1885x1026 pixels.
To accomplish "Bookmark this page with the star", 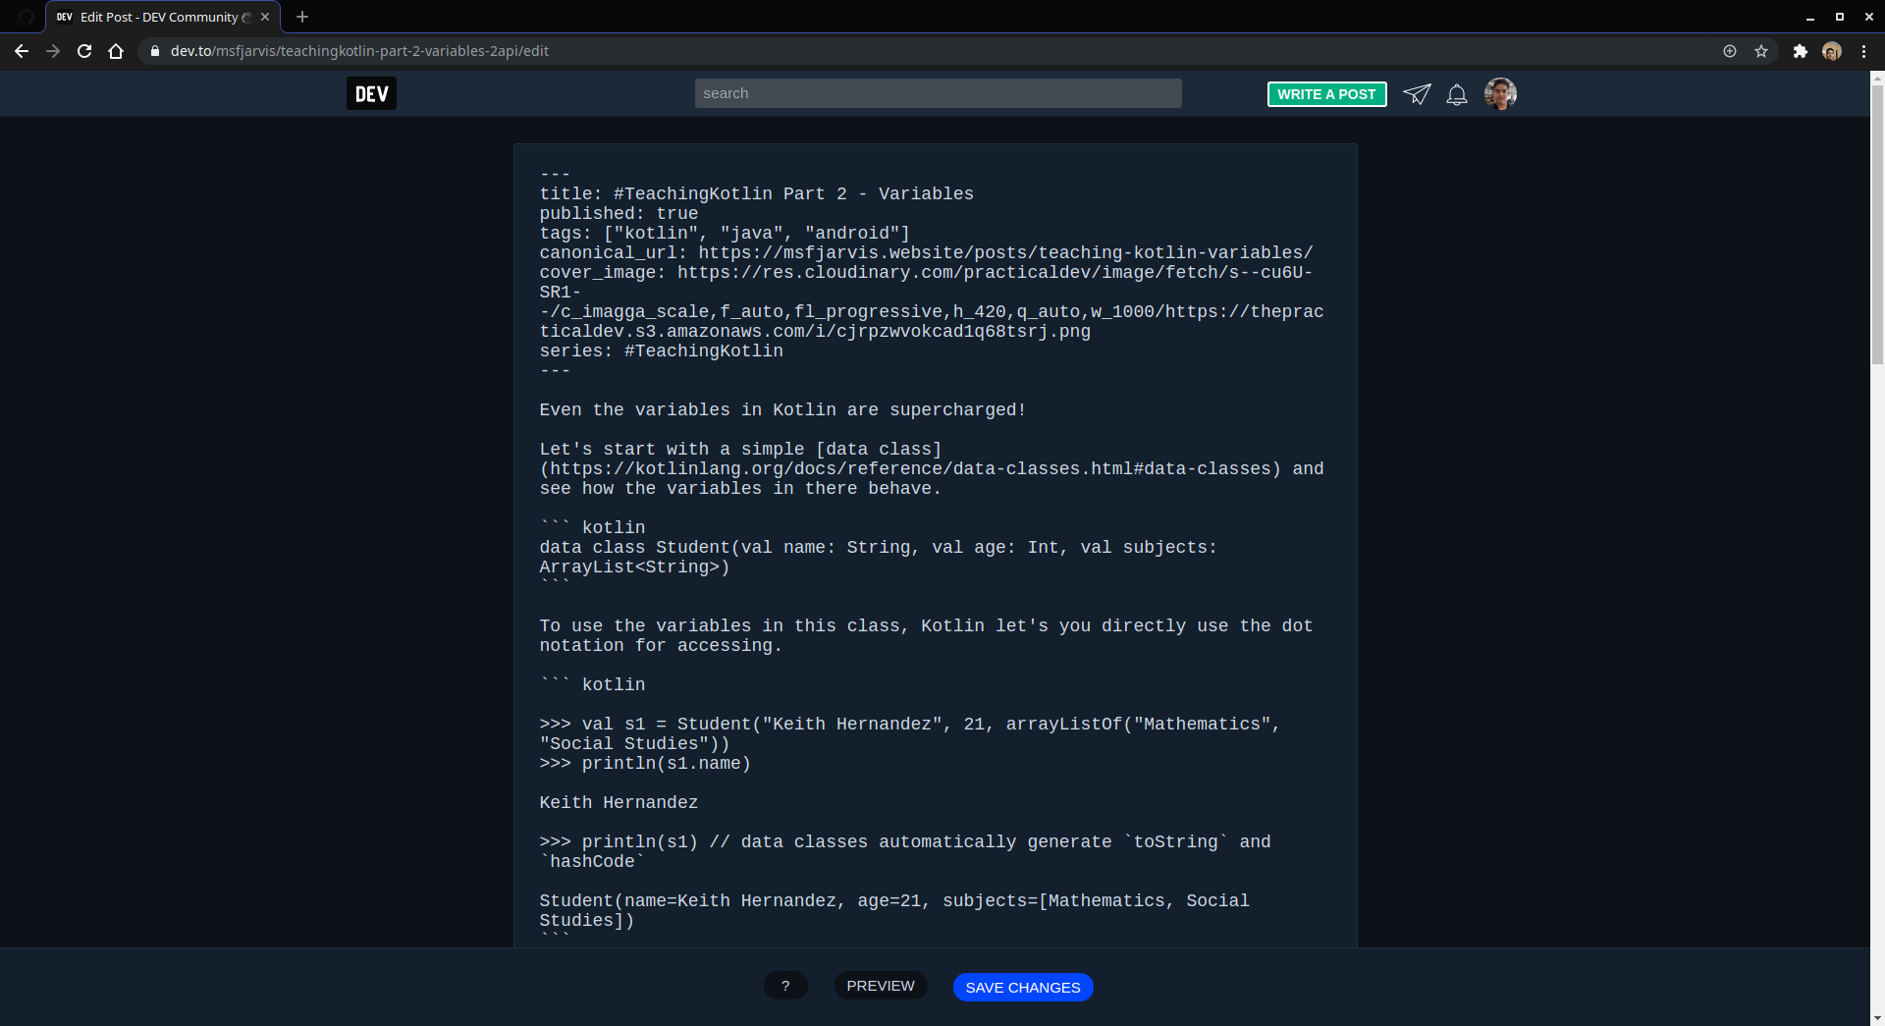I will pos(1761,51).
